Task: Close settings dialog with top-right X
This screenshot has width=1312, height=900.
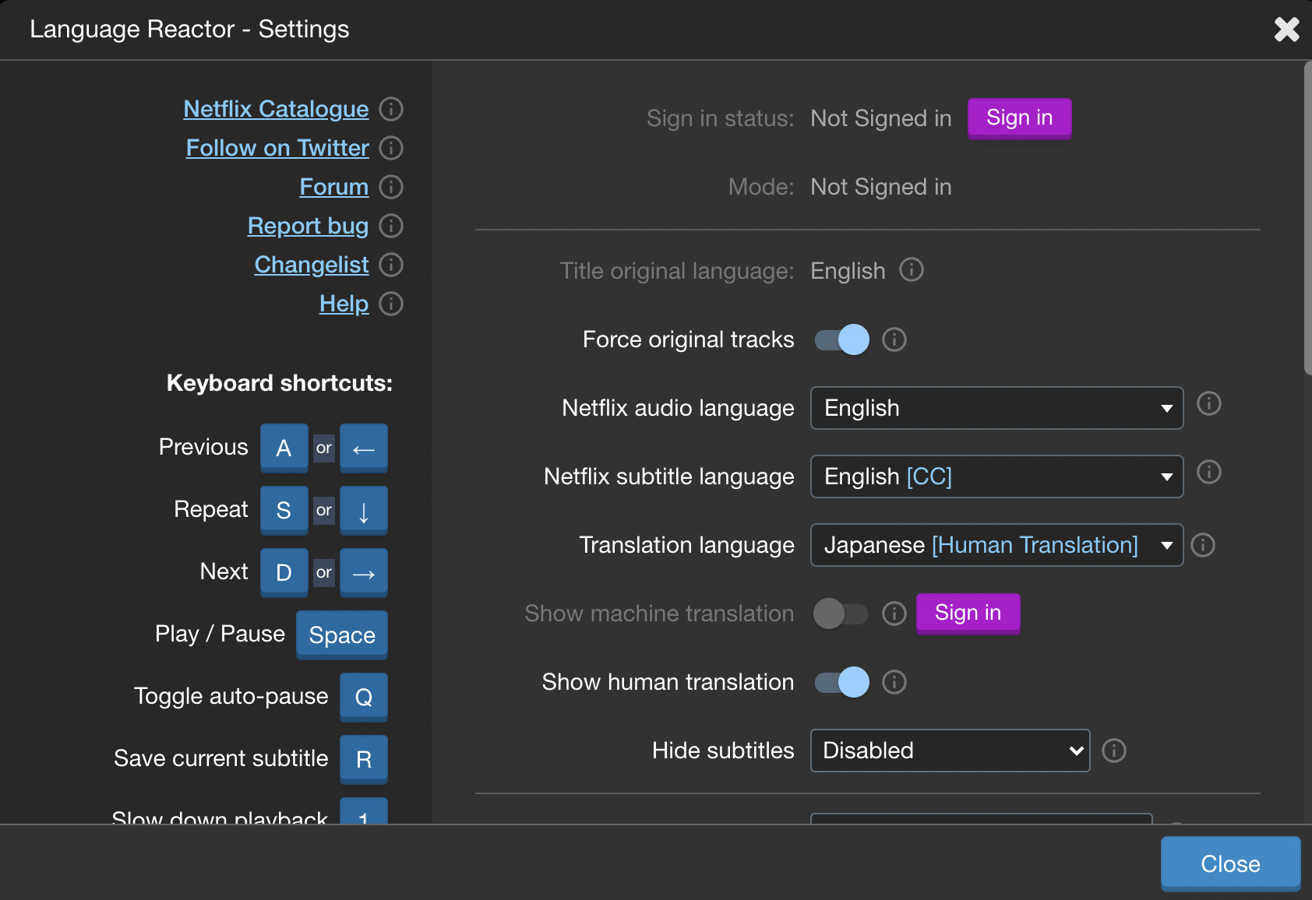Action: tap(1286, 30)
